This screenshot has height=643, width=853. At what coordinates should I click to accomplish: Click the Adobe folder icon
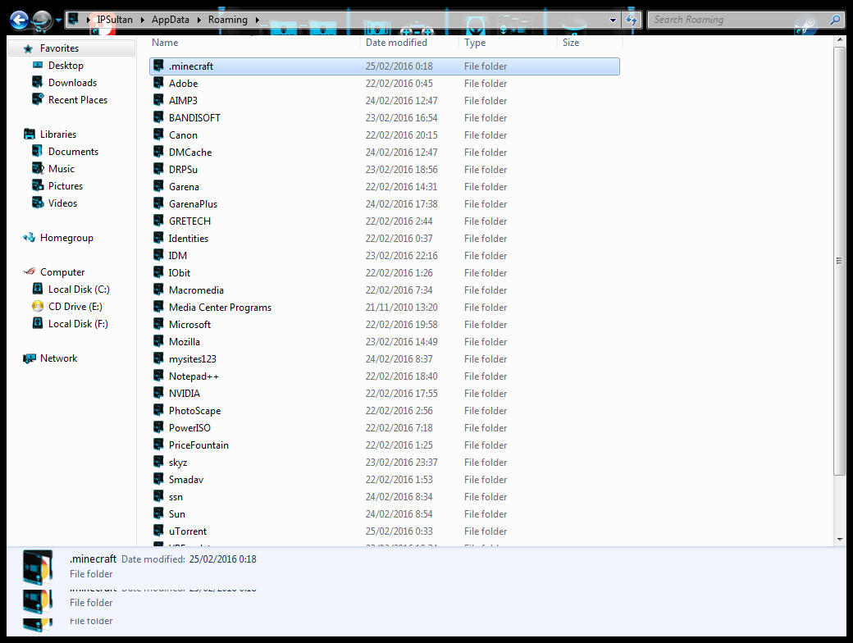tap(158, 83)
